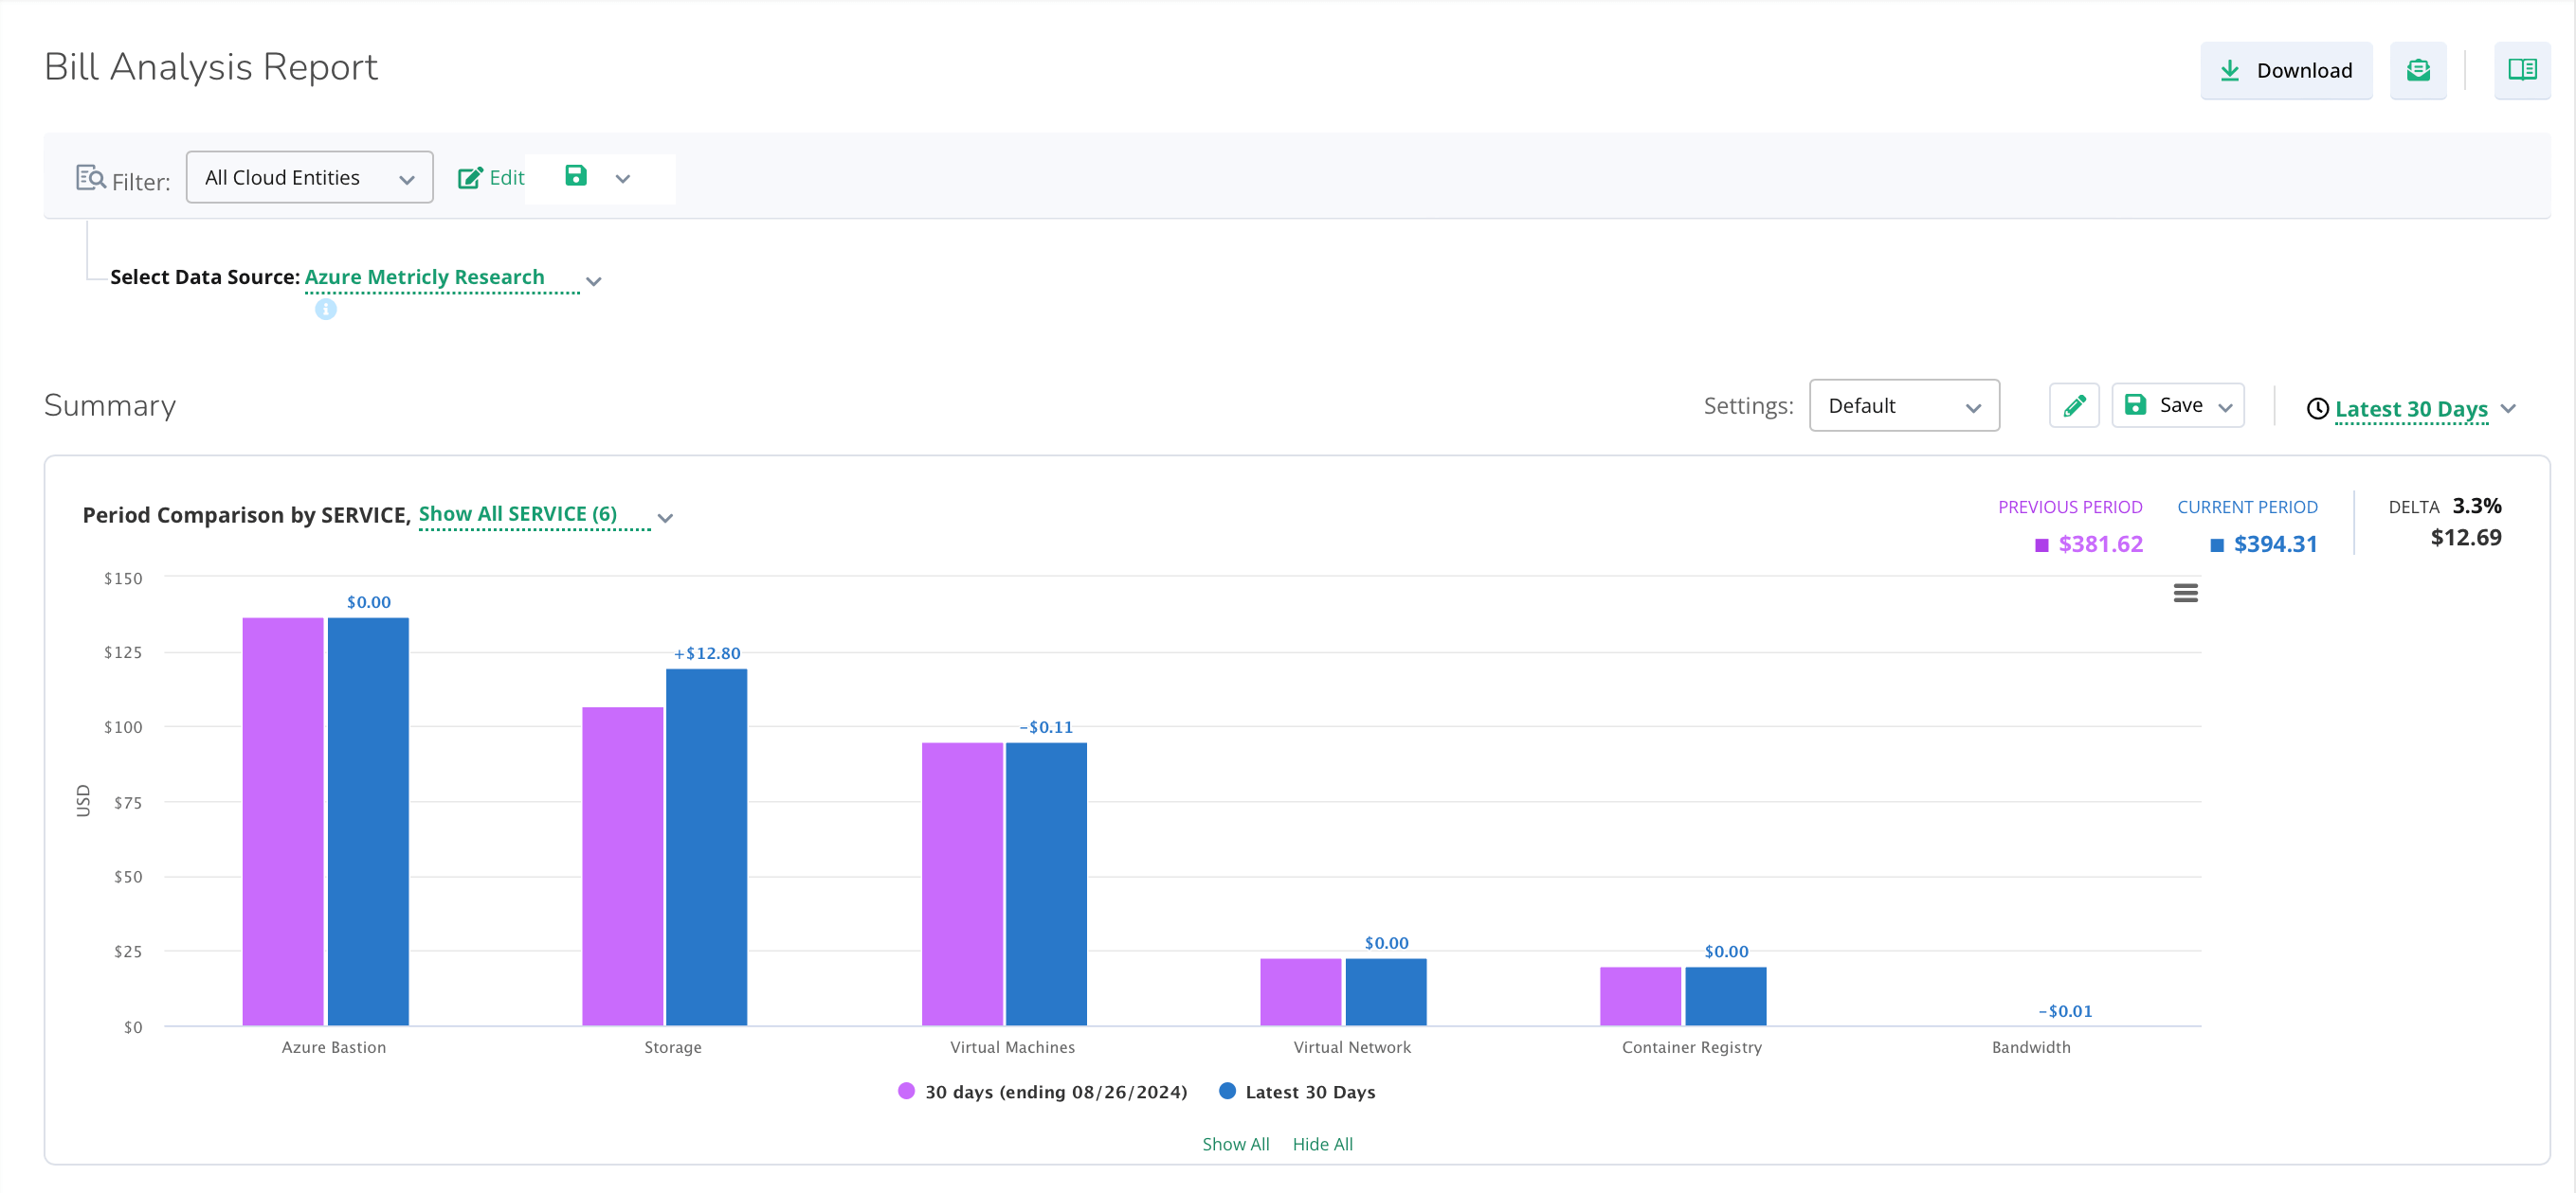The height and width of the screenshot is (1193, 2576).
Task: Click the clock icon beside Latest 30 Days
Action: (x=2317, y=409)
